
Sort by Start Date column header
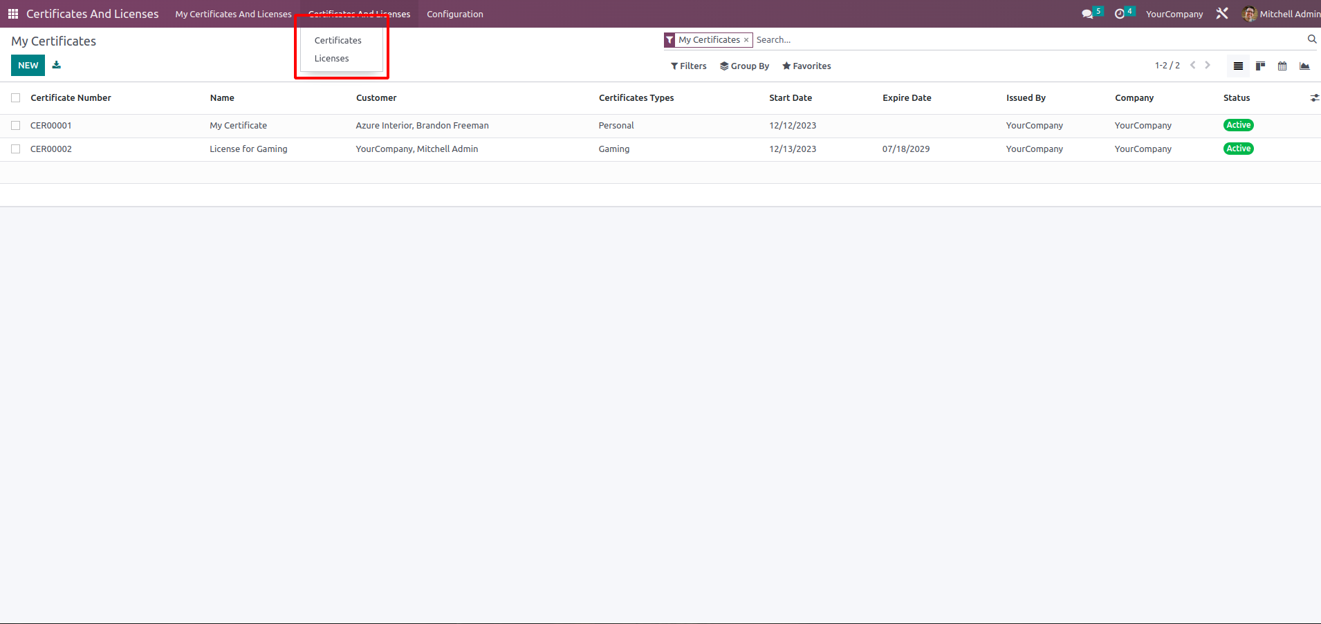coord(791,98)
